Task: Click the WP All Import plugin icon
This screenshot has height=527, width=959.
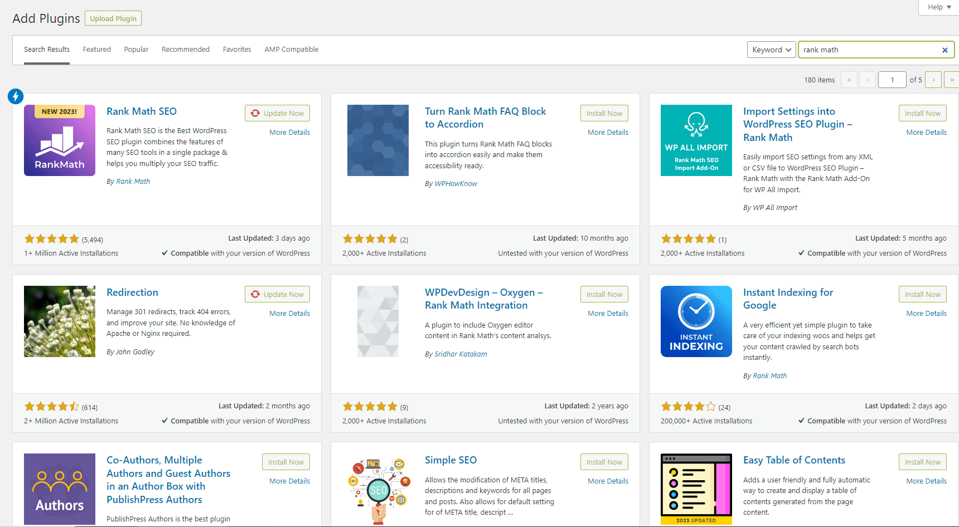Action: click(x=696, y=140)
